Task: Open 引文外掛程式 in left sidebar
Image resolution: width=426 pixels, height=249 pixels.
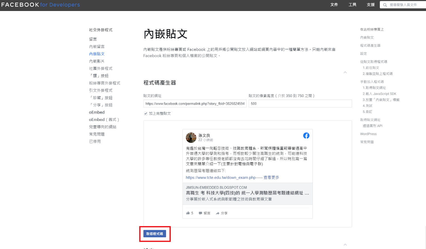Action: pyautogui.click(x=101, y=91)
